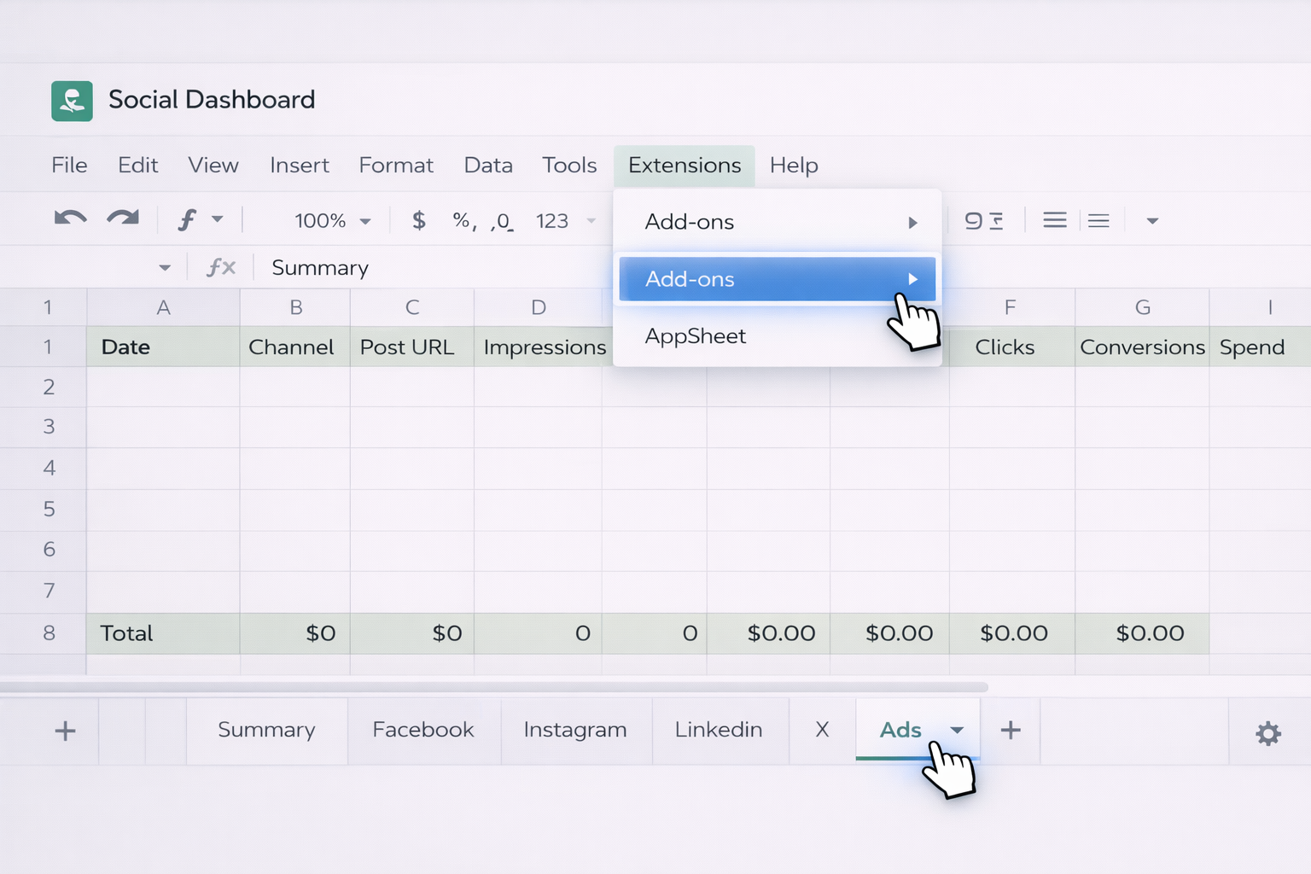The image size is (1311, 874).
Task: Click the italic f font icon
Action: tap(187, 220)
